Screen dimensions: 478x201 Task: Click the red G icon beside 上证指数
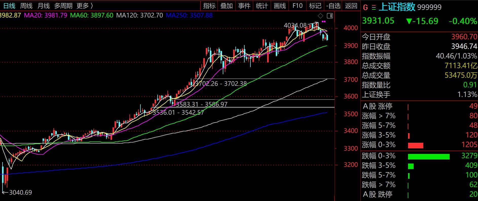365,8
